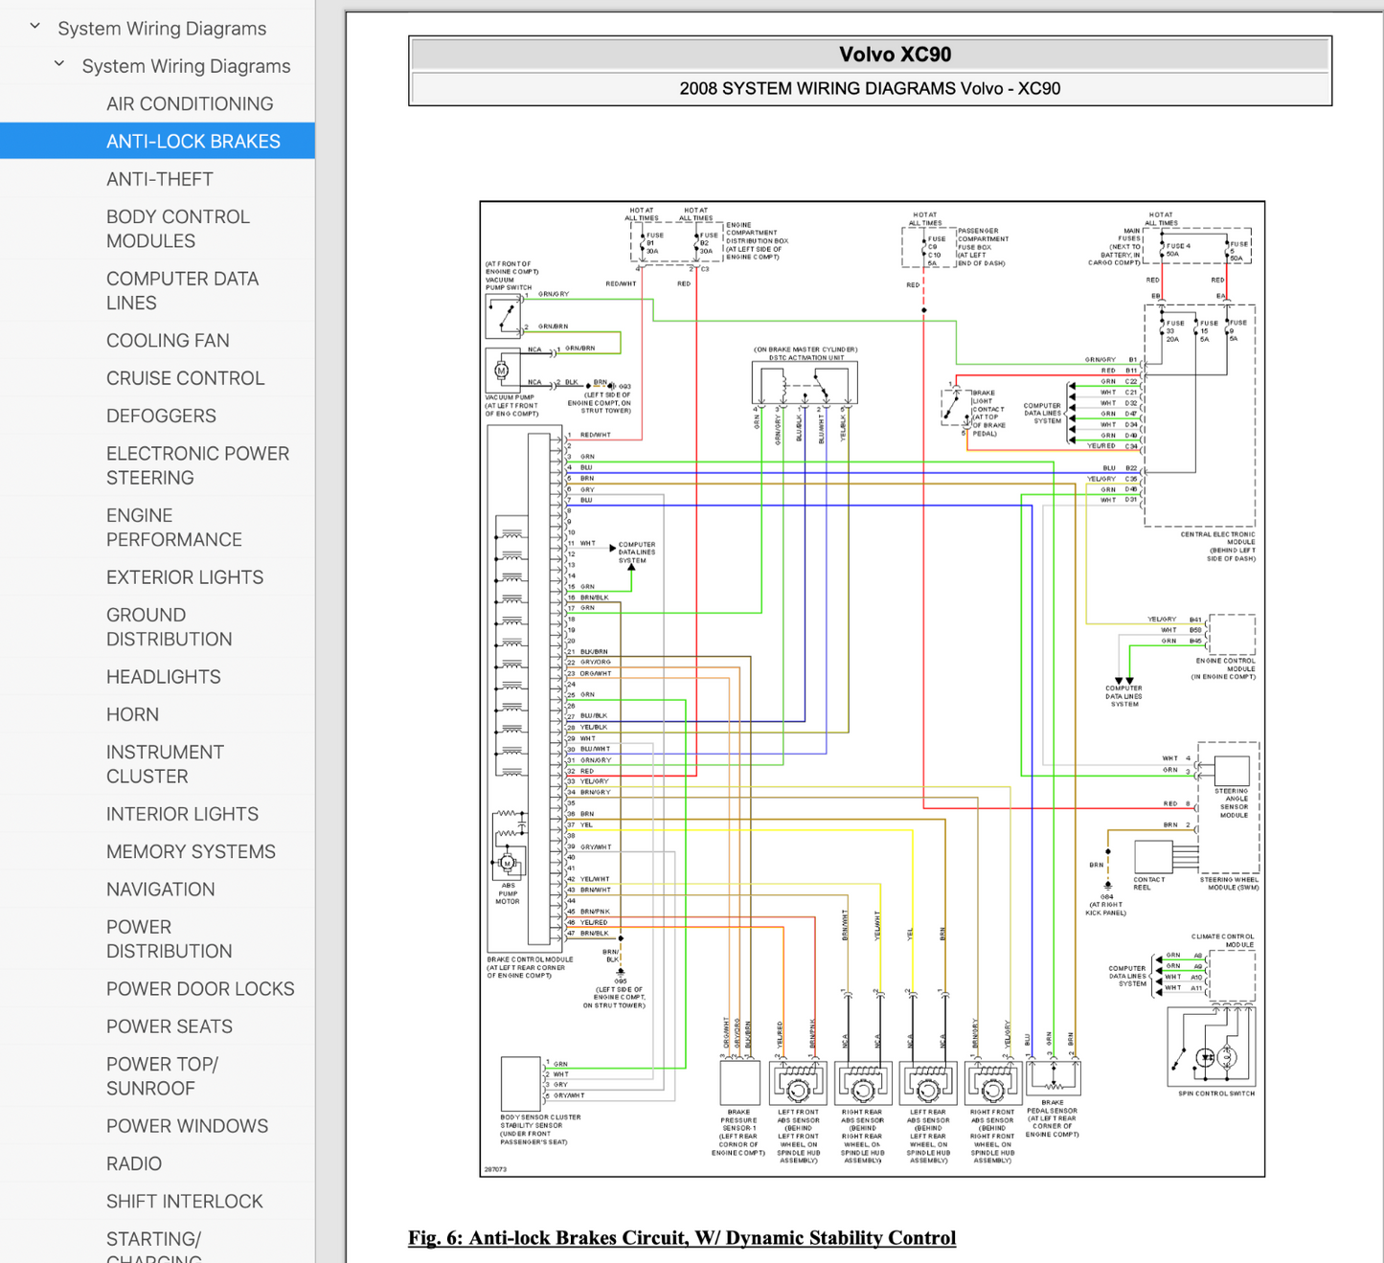Screen dimensions: 1384x1263
Task: Open the AIR CONDITIONING section
Action: [x=189, y=103]
